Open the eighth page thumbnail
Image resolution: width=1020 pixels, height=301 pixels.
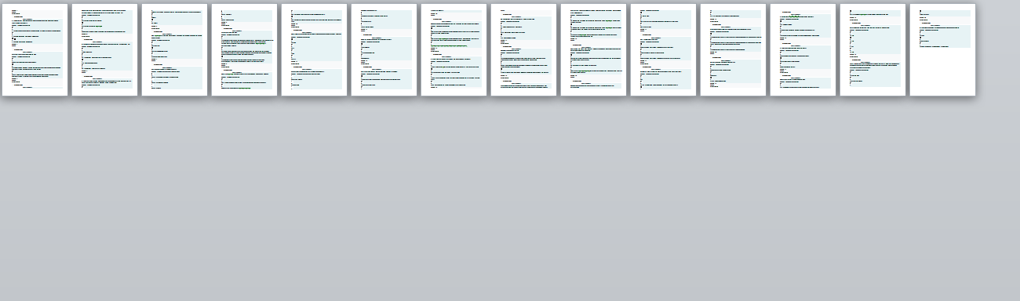pos(523,49)
